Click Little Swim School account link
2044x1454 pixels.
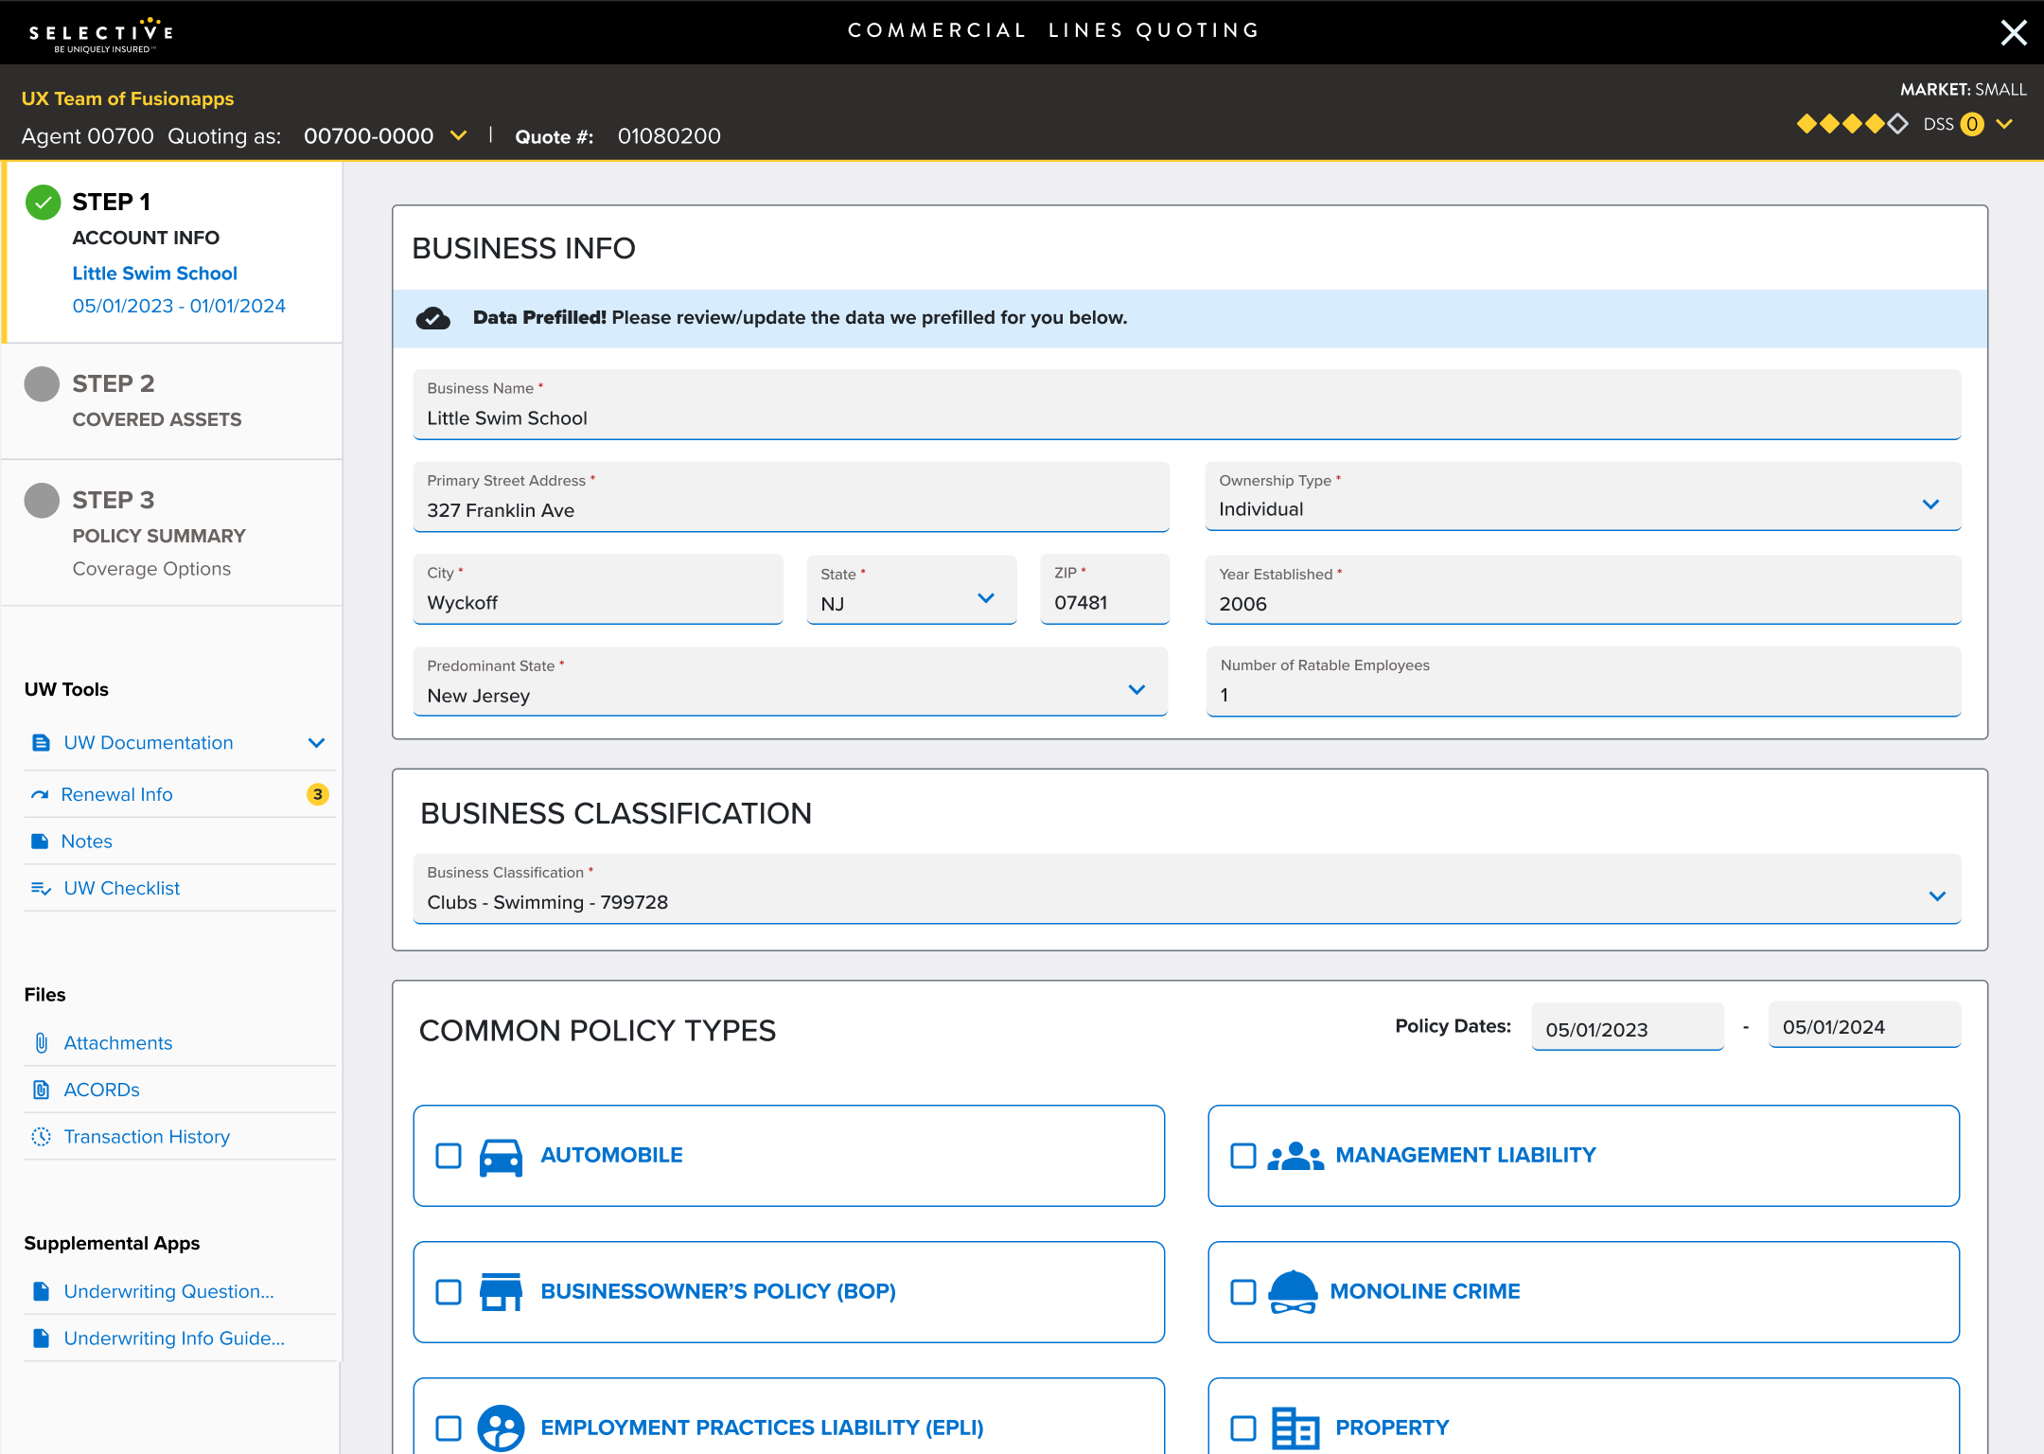pos(154,273)
